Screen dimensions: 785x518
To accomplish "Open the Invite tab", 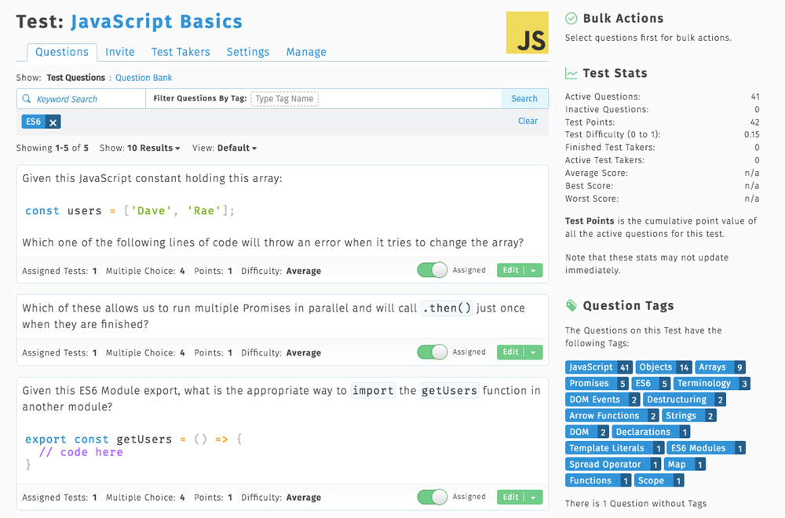I will click(120, 52).
